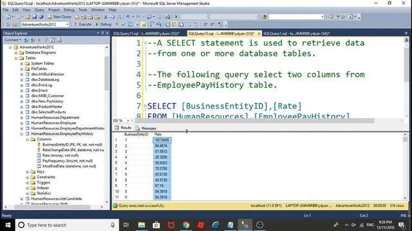Expand the Indexes folder
The image size is (412, 231).
[27, 188]
